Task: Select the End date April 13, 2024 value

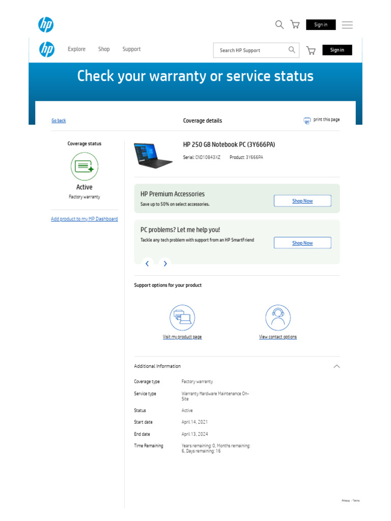Action: (194, 434)
